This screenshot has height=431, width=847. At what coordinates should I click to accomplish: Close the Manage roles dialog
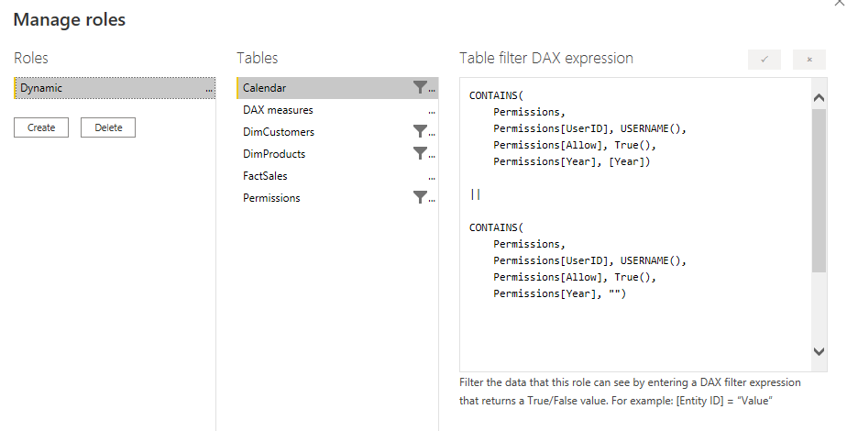tap(839, 3)
